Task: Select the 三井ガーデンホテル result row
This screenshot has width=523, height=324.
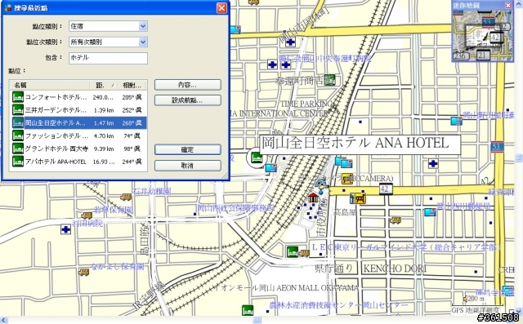Action: pos(78,110)
